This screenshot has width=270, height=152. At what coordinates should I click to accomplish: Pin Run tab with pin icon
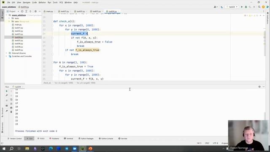(7, 111)
